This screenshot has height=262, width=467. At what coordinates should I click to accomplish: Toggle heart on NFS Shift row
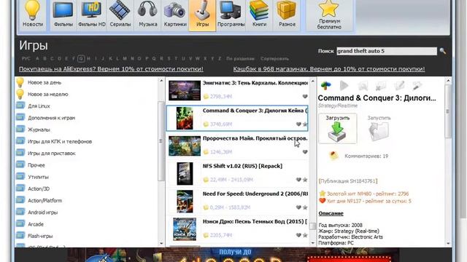coord(298,180)
